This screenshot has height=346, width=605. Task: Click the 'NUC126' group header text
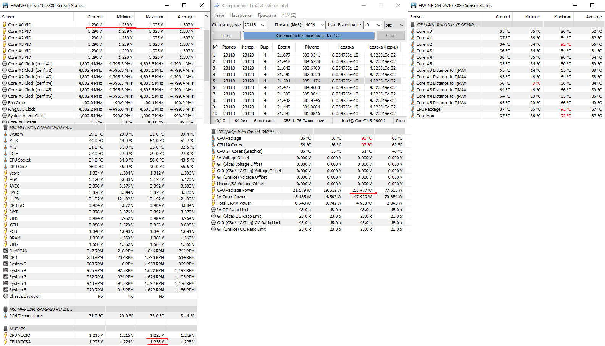coord(17,329)
